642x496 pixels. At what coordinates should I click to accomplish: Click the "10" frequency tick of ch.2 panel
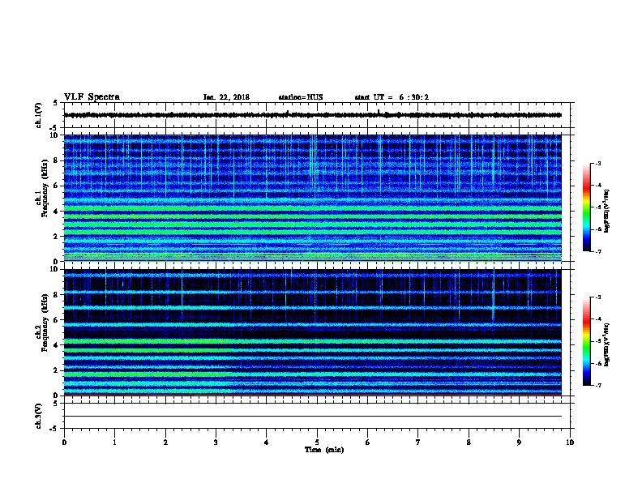coord(54,269)
